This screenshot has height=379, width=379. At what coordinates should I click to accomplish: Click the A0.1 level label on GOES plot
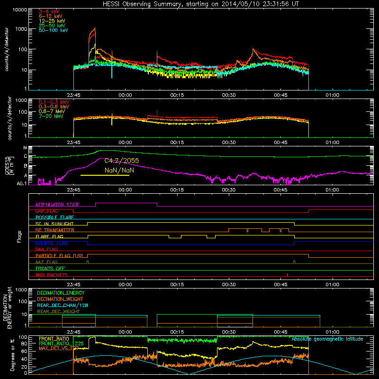(22, 183)
